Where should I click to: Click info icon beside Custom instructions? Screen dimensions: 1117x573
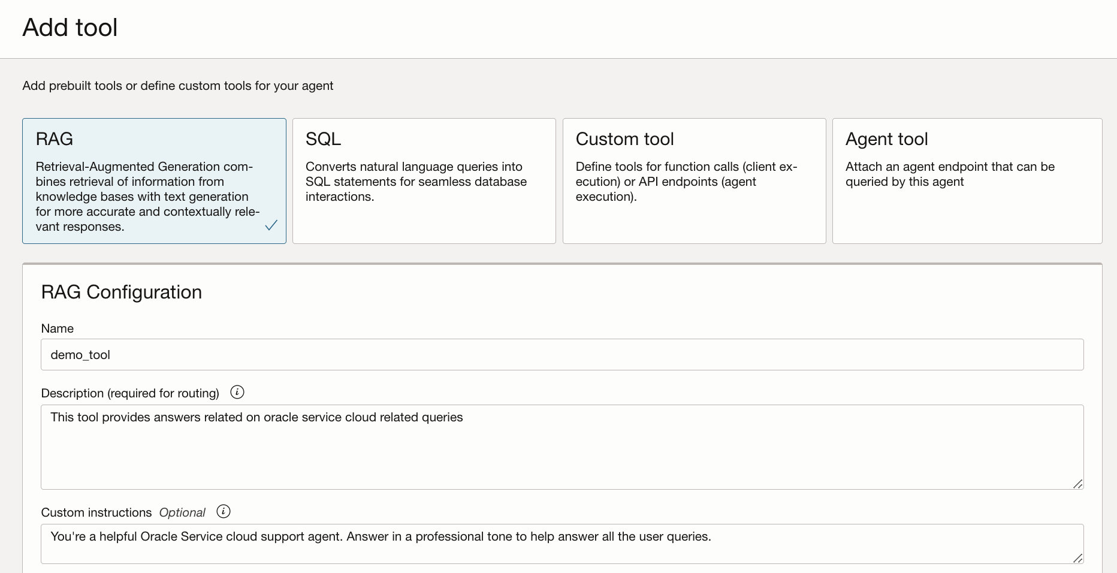[224, 512]
